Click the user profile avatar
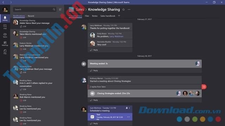225x126 pixels. pyautogui.click(x=5, y=9)
